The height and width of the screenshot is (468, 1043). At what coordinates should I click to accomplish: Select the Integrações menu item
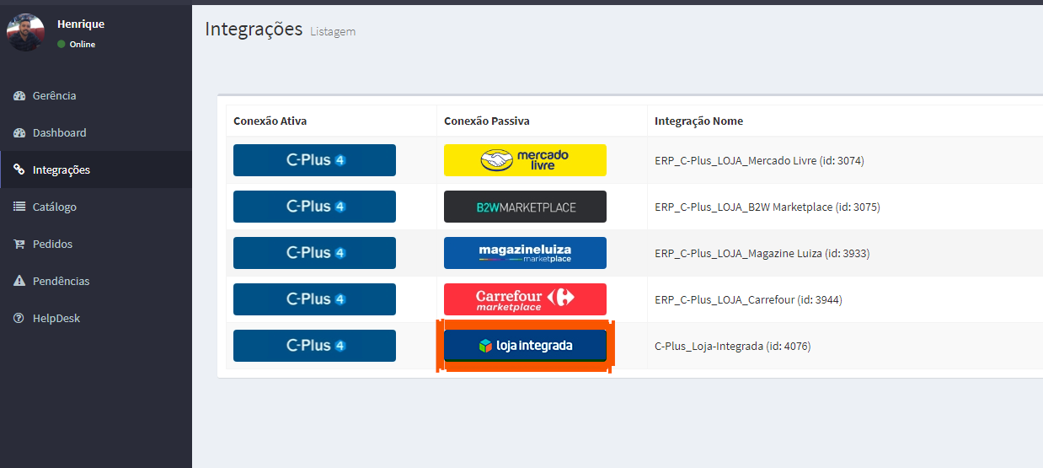tap(96, 170)
